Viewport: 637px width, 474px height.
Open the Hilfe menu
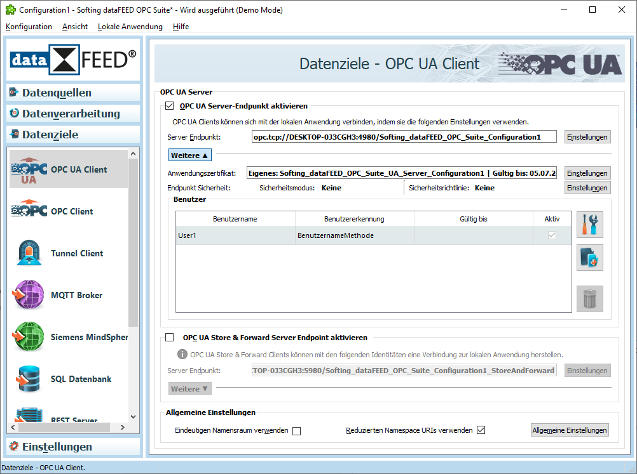click(x=181, y=27)
